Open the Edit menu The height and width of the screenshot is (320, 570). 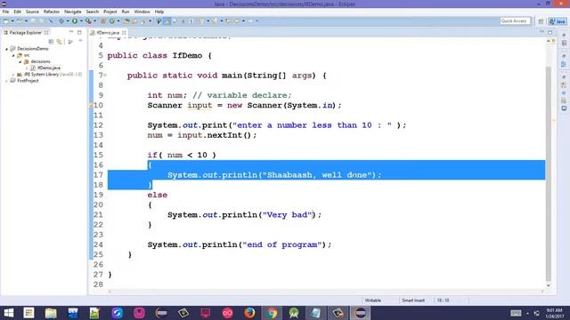pos(17,12)
